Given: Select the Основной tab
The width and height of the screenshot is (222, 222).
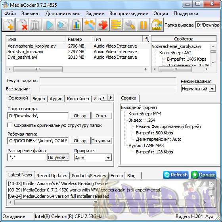Looking at the screenshot, I should (x=18, y=98).
